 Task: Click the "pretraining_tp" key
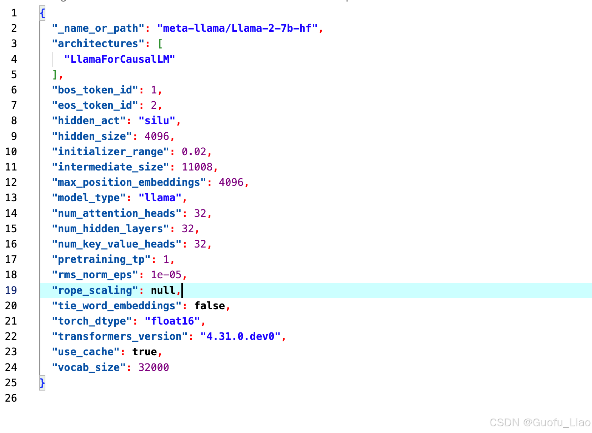(x=101, y=259)
